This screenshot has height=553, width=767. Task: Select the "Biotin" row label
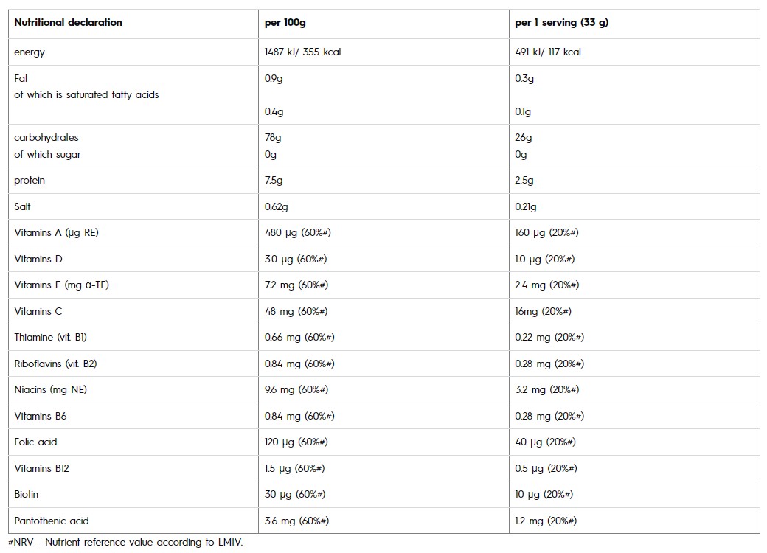point(27,494)
